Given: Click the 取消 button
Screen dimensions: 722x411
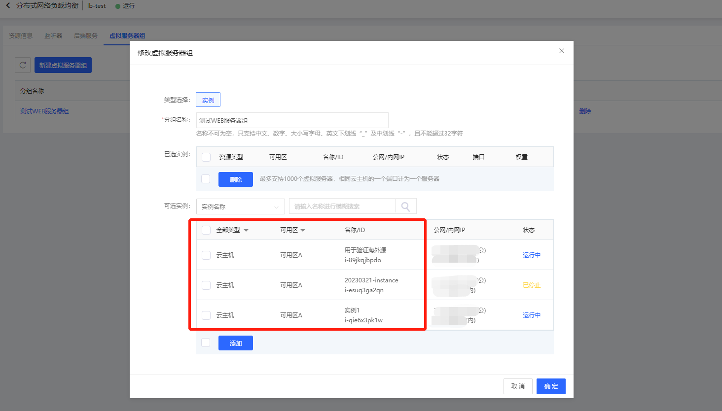Looking at the screenshot, I should [518, 386].
